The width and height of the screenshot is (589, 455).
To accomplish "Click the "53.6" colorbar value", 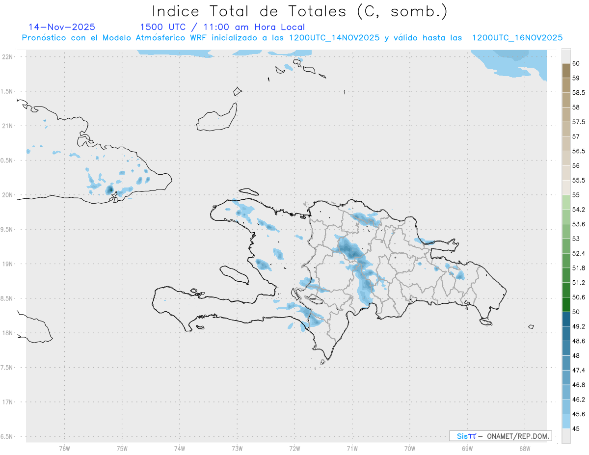I will [579, 224].
